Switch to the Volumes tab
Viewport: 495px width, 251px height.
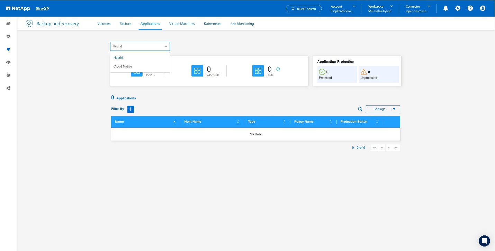coord(104,24)
